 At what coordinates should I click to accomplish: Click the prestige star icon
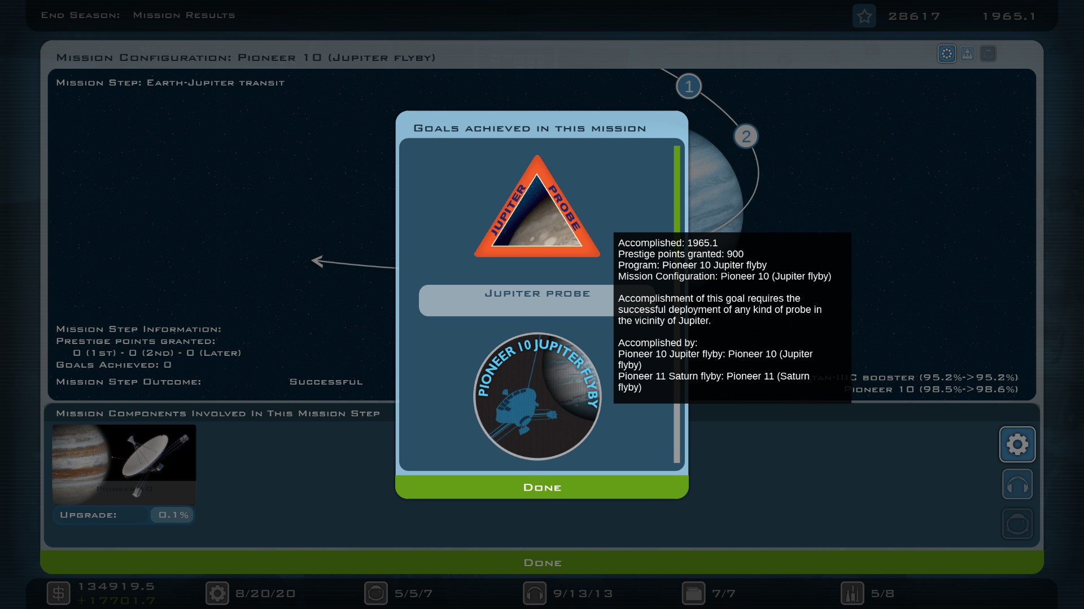coord(864,16)
